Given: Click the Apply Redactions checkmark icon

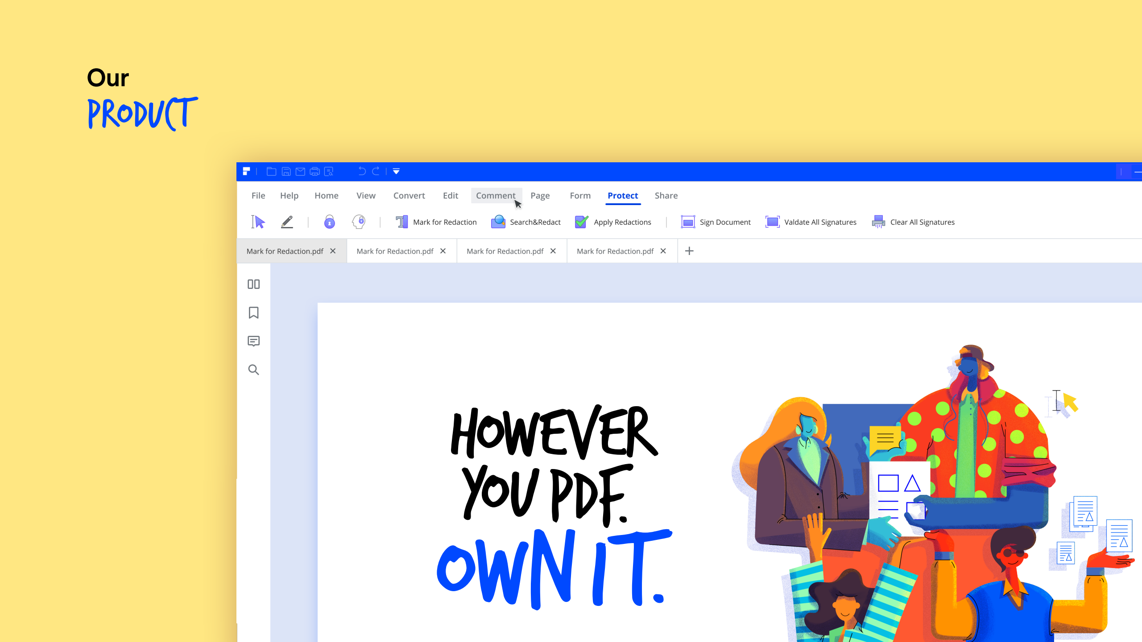Looking at the screenshot, I should click(581, 222).
